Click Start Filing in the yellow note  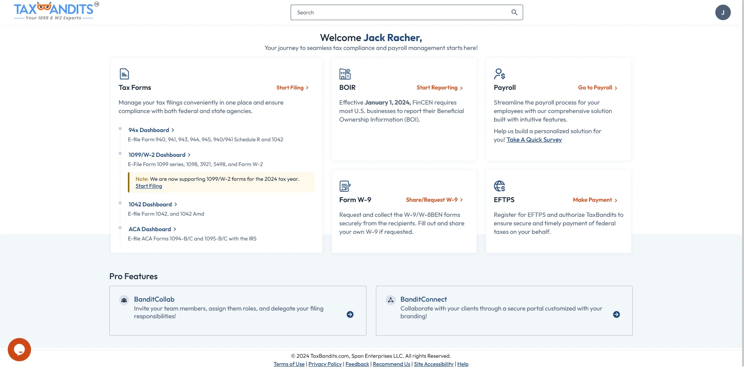click(x=149, y=186)
